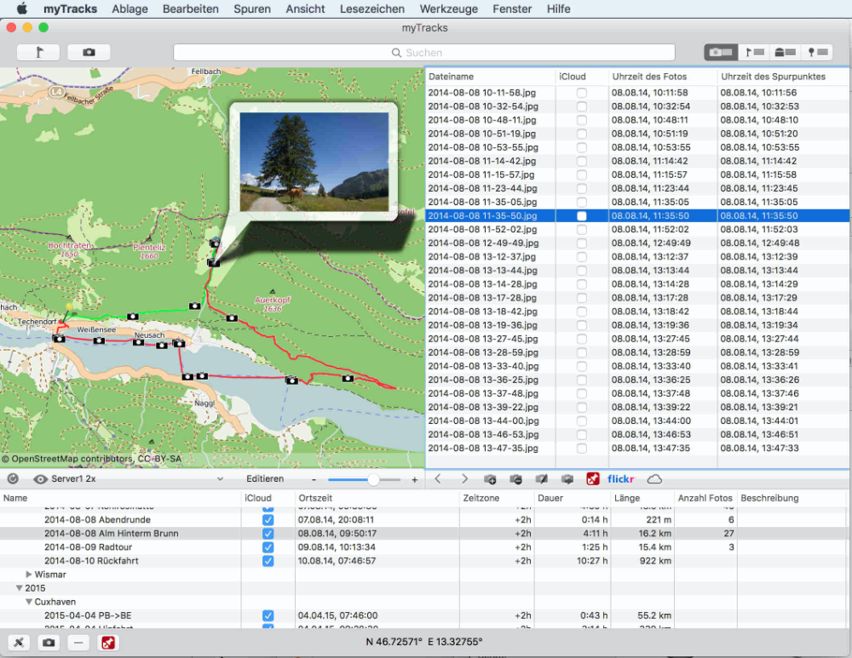852x658 pixels.
Task: Open the Werkzeuge menu
Action: (x=447, y=9)
